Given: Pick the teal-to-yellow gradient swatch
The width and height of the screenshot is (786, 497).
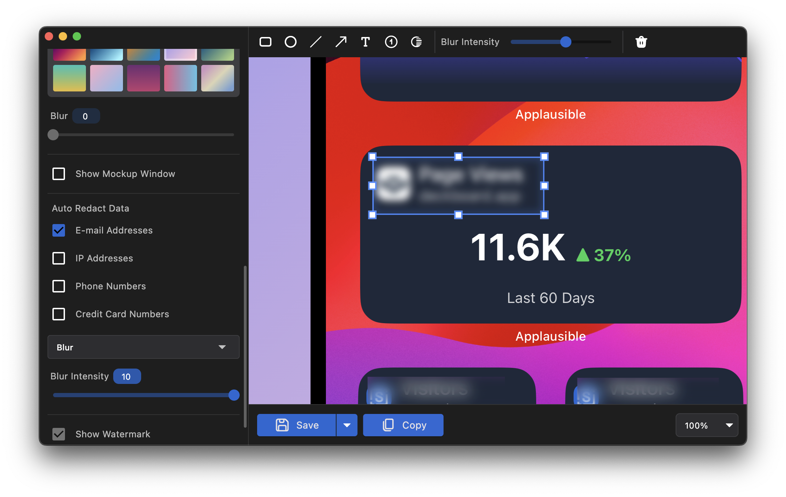Looking at the screenshot, I should pyautogui.click(x=70, y=78).
